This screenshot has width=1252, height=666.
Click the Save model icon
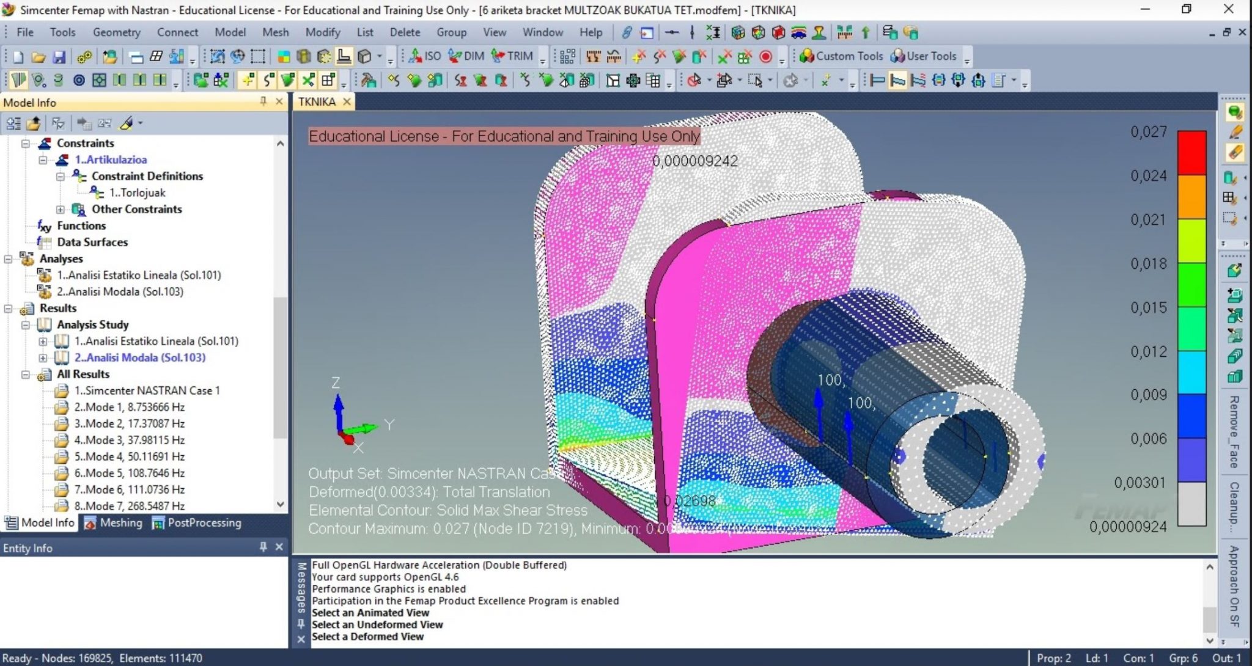59,57
